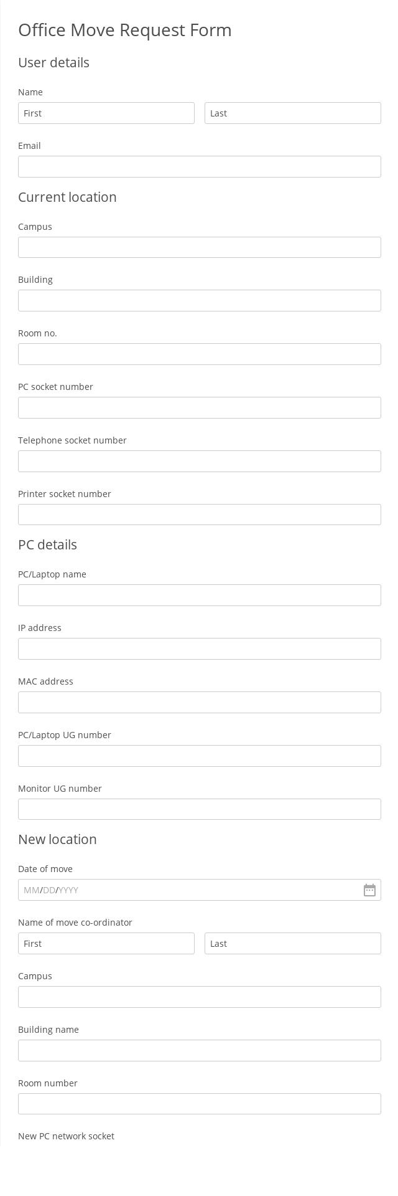398x1196 pixels.
Task: Click the Last name field under User details
Action: click(292, 113)
